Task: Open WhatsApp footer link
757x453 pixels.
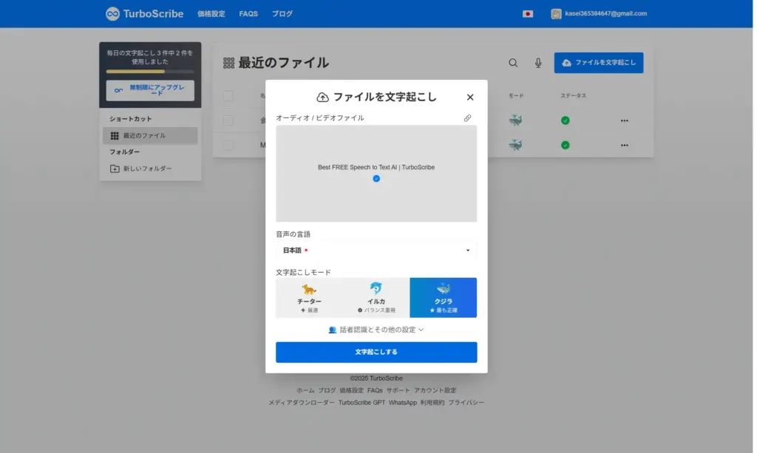Action: (403, 402)
